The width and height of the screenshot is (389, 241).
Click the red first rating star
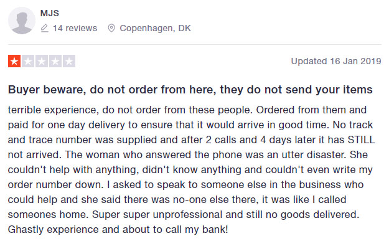click(x=14, y=61)
